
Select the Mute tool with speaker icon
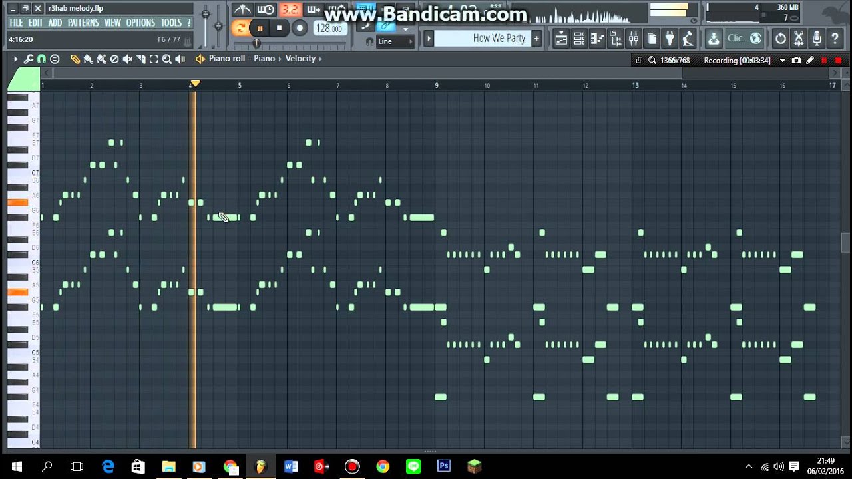point(128,59)
